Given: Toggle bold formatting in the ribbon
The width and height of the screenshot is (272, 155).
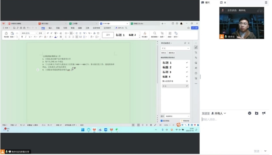Looking at the screenshot, I should tap(22, 37).
